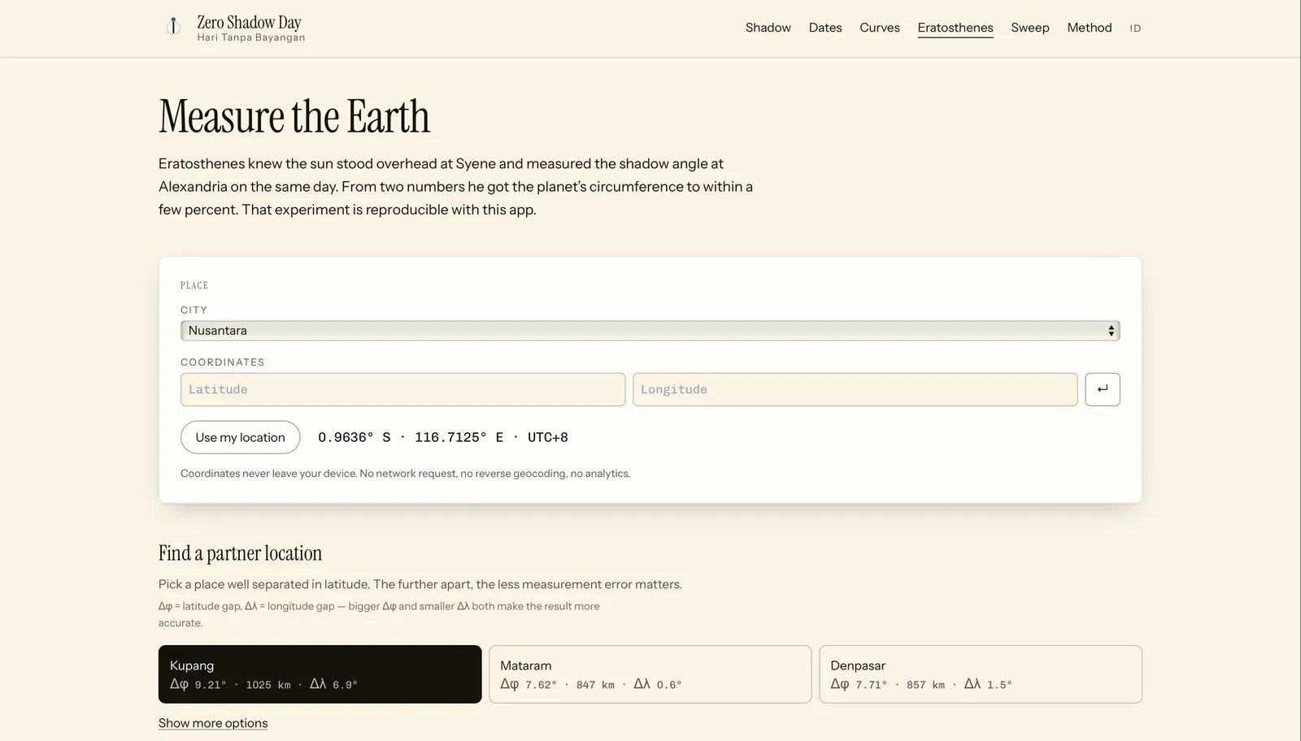Open the Curves nav item

pos(880,28)
